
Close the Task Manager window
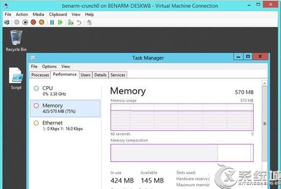(260, 57)
